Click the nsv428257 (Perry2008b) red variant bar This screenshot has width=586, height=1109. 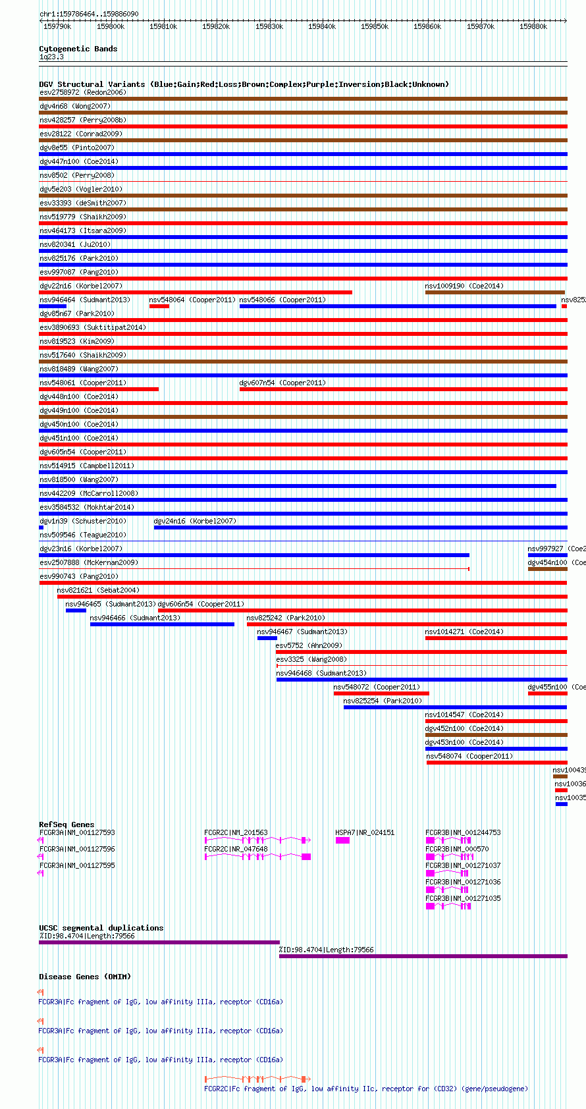pyautogui.click(x=303, y=126)
